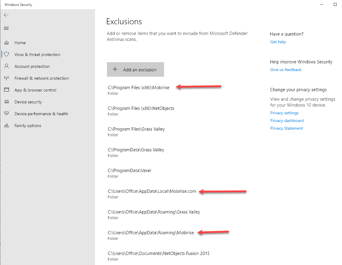Viewport: 342px width, 265px height.
Task: Open the Privacy Statement link
Action: click(x=286, y=128)
